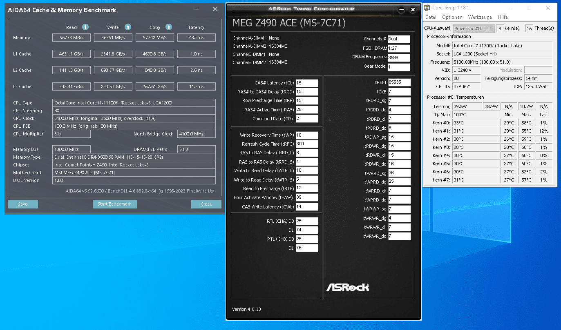The image size is (561, 330).
Task: Click the RTL (CHB) D0 field
Action: pyautogui.click(x=307, y=239)
